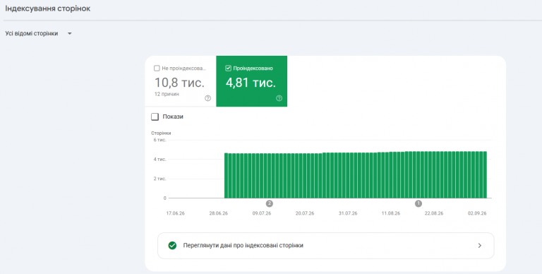Click the 12 причин text

(x=167, y=94)
